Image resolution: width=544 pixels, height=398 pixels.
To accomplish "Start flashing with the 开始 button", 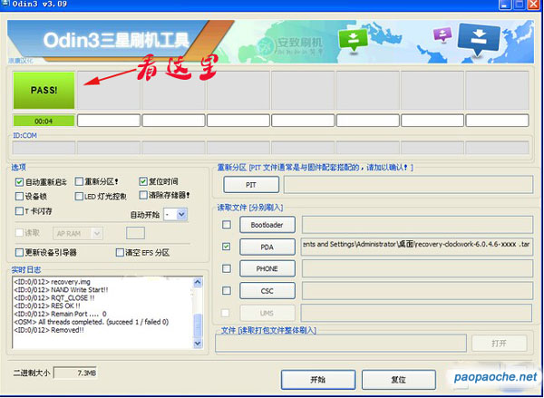I will click(318, 380).
